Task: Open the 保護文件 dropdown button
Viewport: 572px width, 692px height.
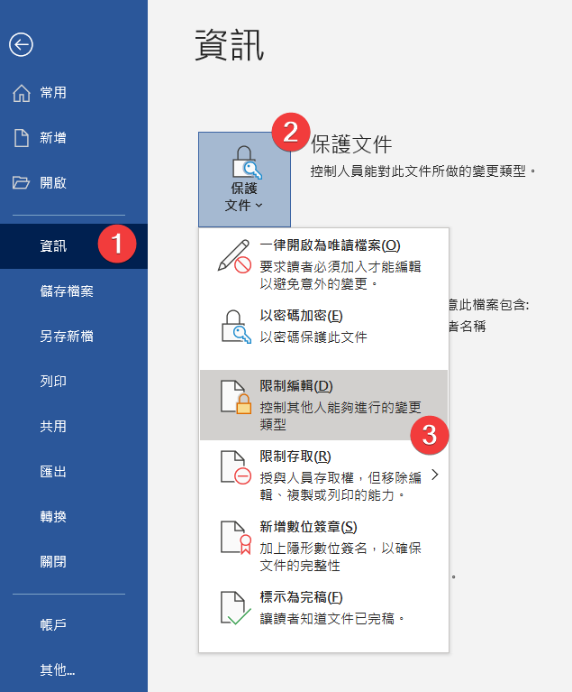Action: [x=244, y=179]
